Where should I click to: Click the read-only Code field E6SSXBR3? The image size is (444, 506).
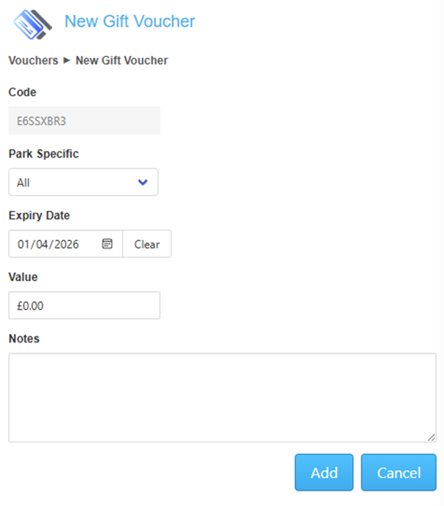pyautogui.click(x=84, y=120)
